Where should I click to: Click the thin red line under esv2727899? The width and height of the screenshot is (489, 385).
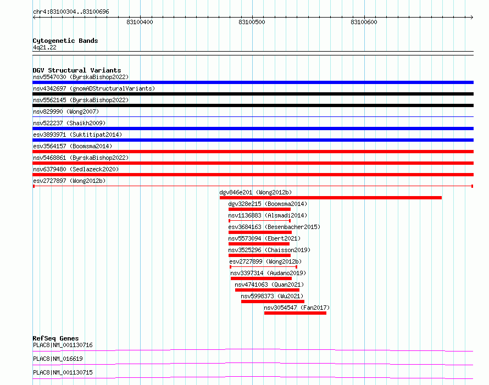(264, 267)
